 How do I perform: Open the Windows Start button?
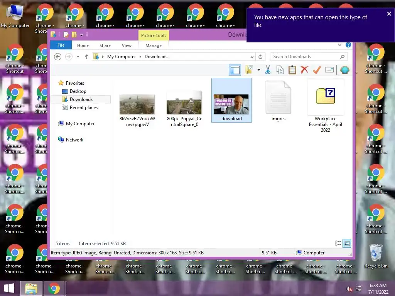(x=9, y=288)
